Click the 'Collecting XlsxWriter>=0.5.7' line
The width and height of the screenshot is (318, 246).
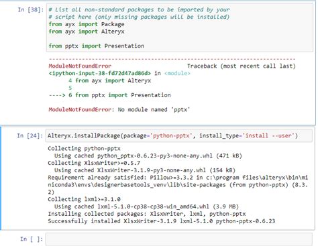click(x=94, y=163)
